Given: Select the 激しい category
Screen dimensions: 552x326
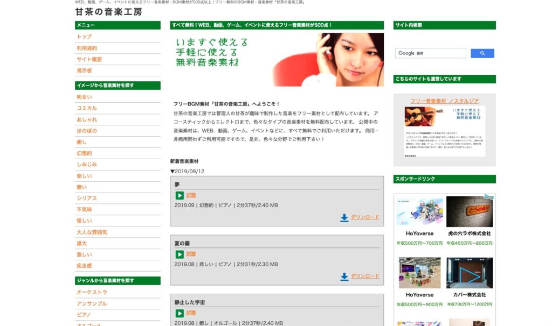Looking at the screenshot, I should tap(84, 254).
